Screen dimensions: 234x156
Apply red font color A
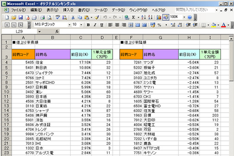tap(224, 25)
